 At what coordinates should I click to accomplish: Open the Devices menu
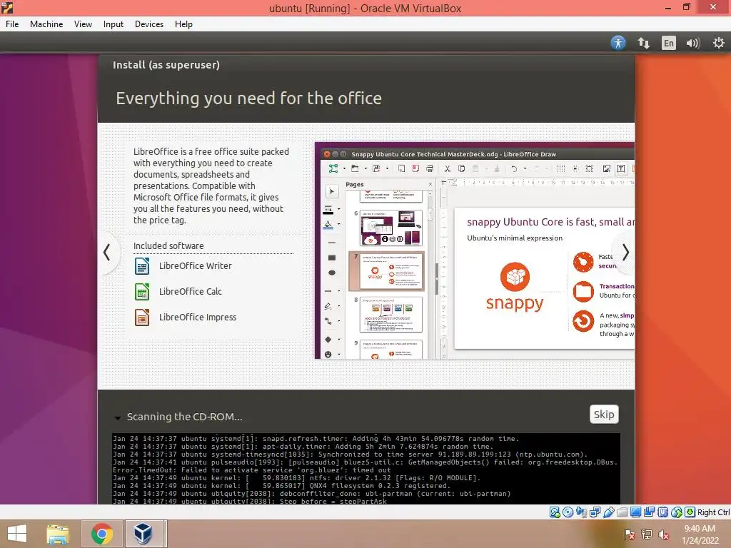tap(149, 24)
